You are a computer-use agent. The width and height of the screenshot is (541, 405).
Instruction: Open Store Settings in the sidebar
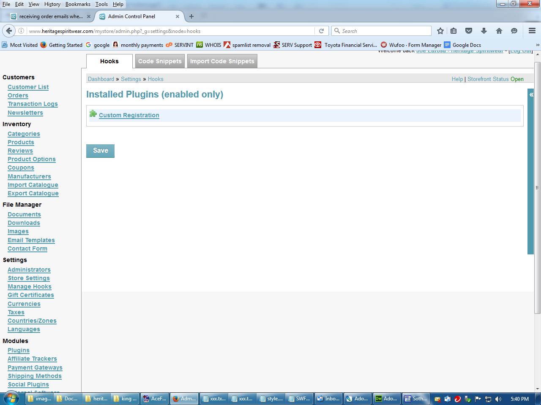pos(29,278)
